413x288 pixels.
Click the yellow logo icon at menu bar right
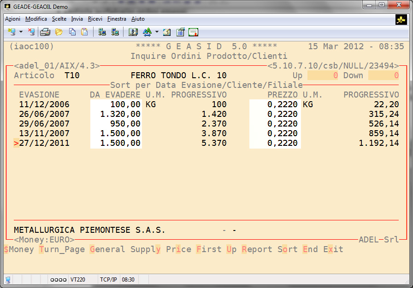(401, 20)
